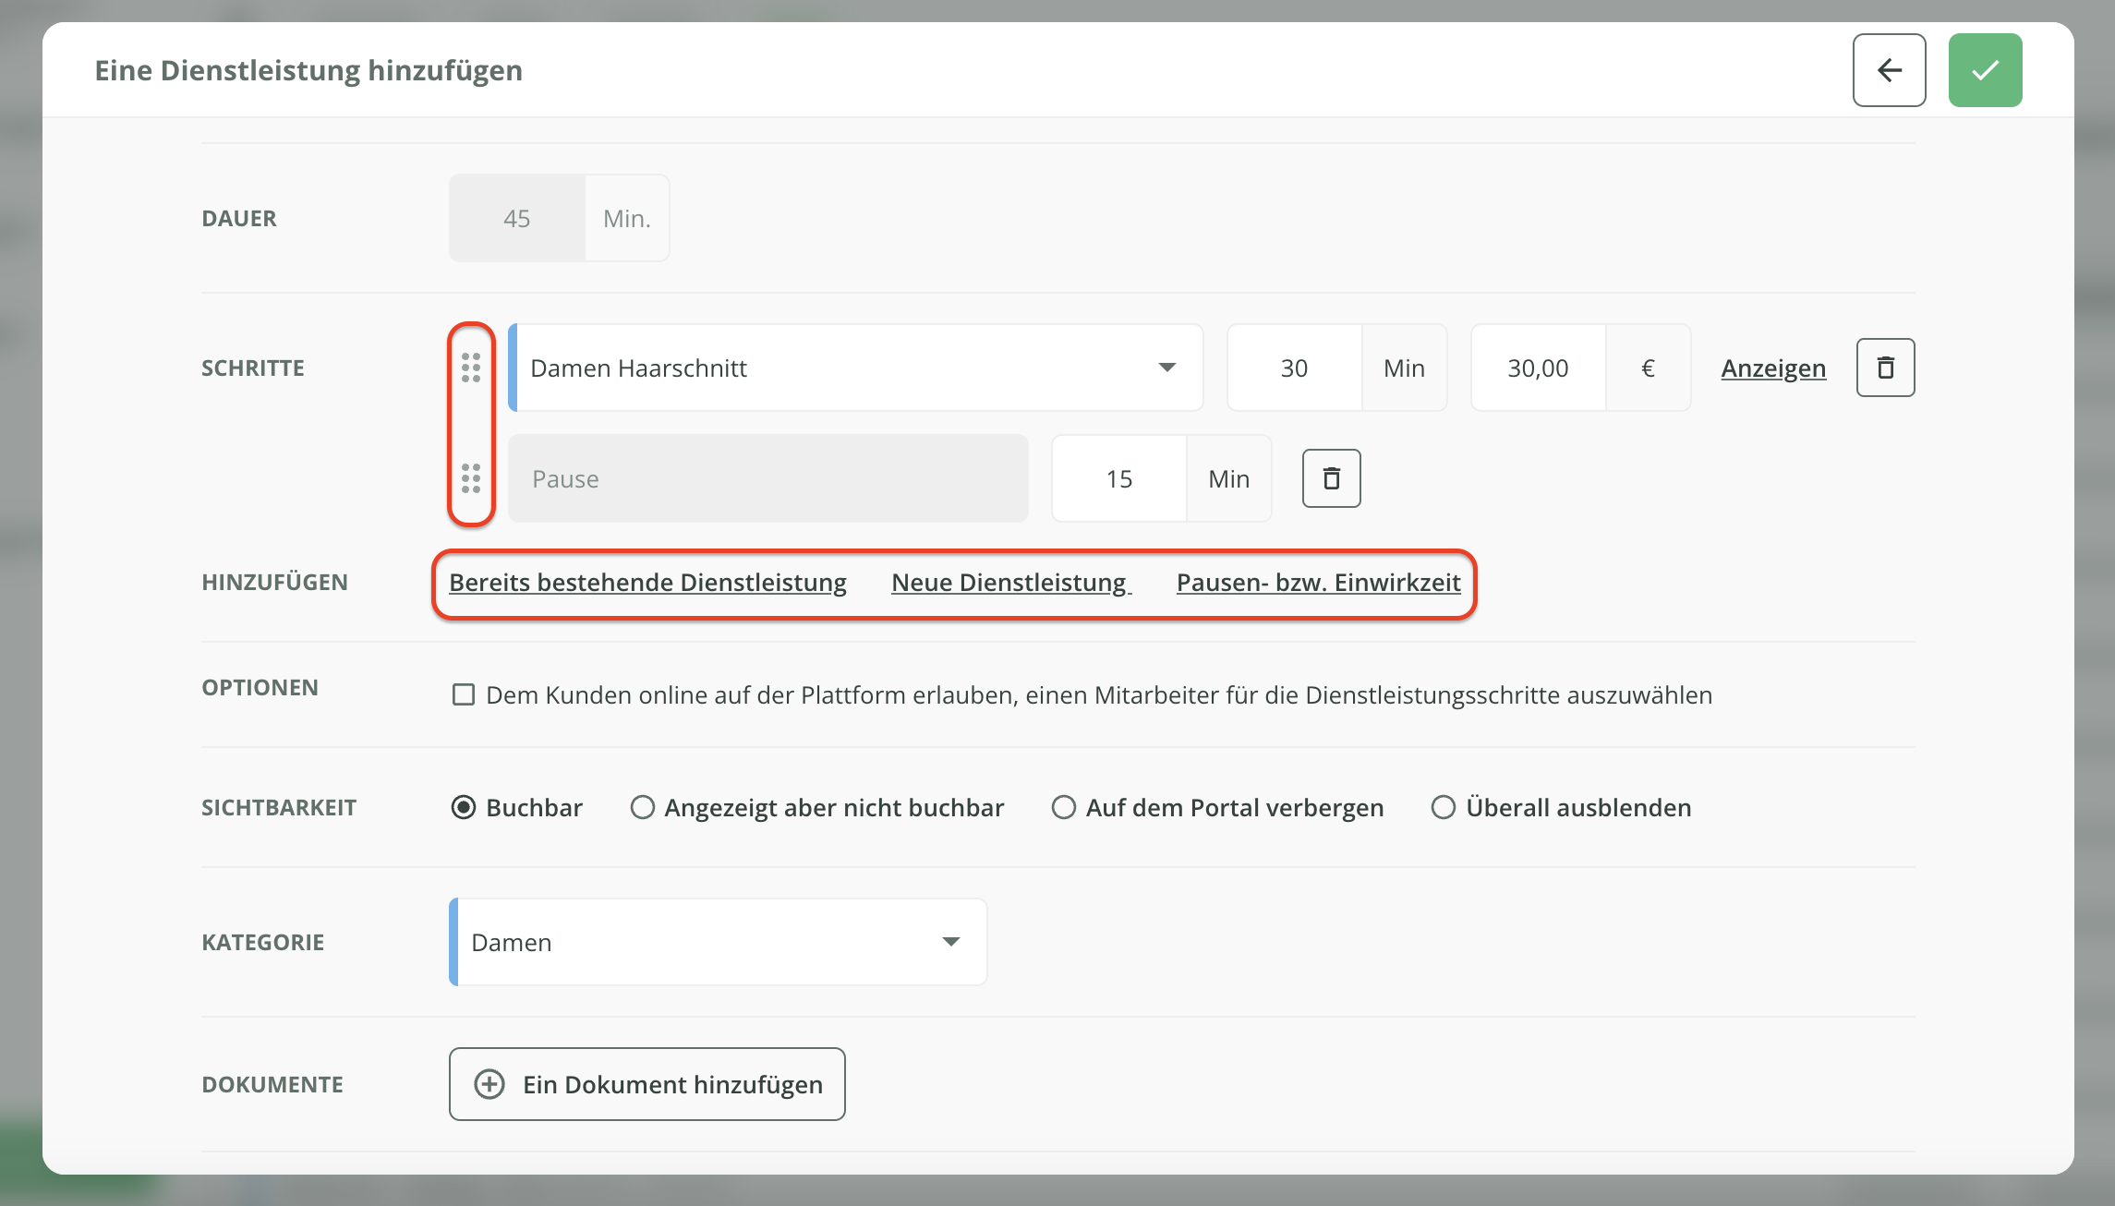Delete the Pause step with trash icon

[x=1331, y=478]
